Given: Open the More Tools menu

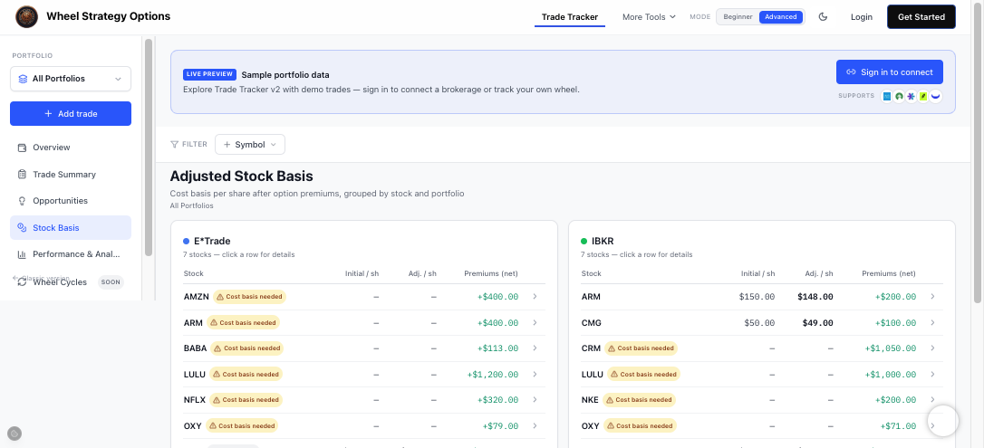Looking at the screenshot, I should [x=649, y=17].
